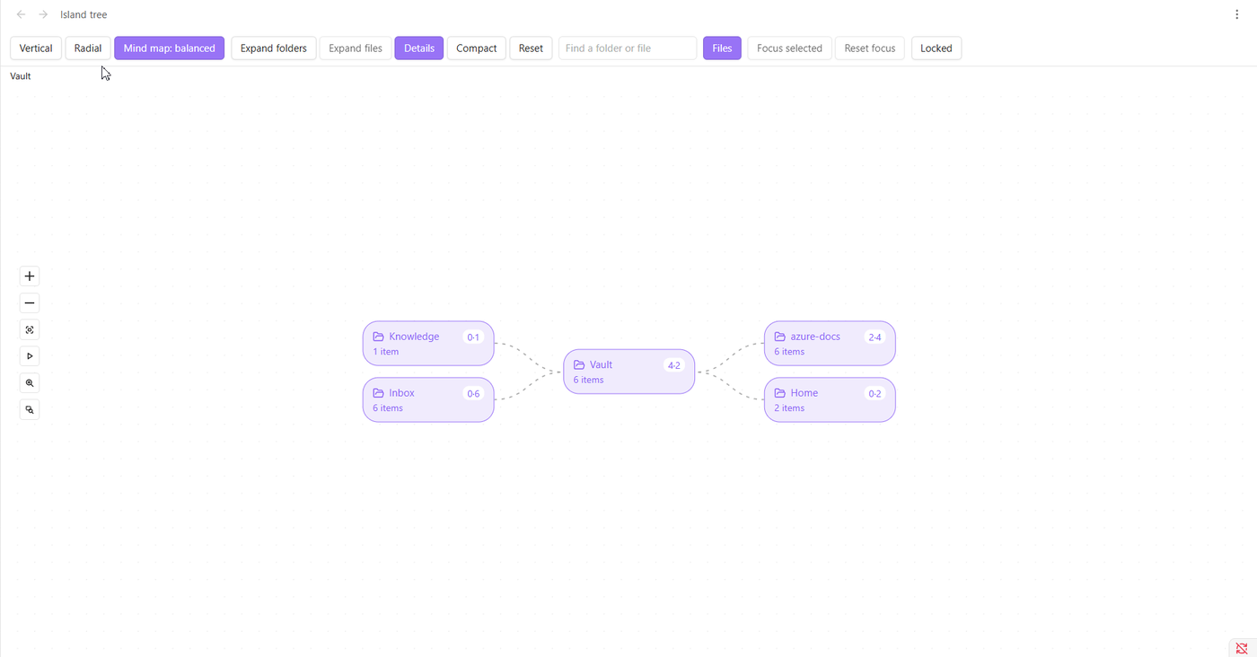Expand the azure-docs folder node
Viewport: 1257px width, 657px height.
pyautogui.click(x=830, y=344)
